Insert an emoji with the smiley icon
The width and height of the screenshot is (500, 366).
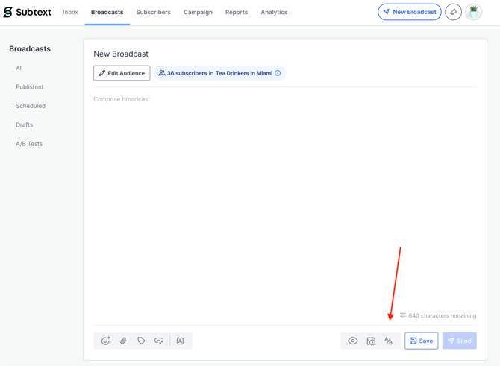[x=105, y=341]
